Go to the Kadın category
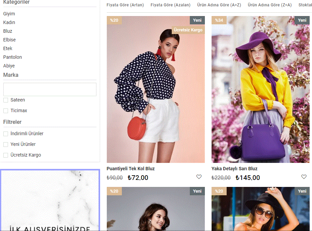 pos(9,22)
